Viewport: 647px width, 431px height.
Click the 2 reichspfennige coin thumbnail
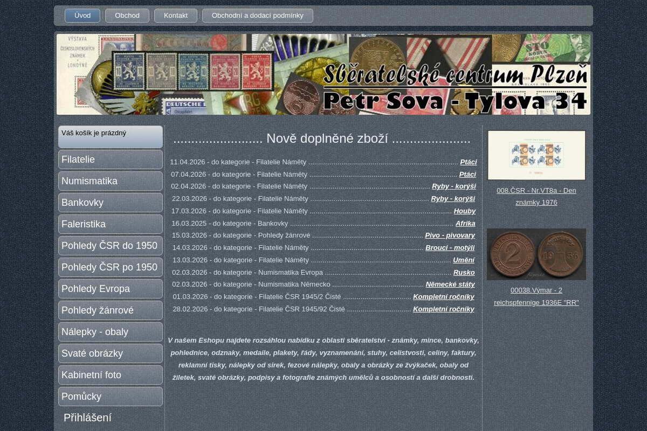click(536, 254)
